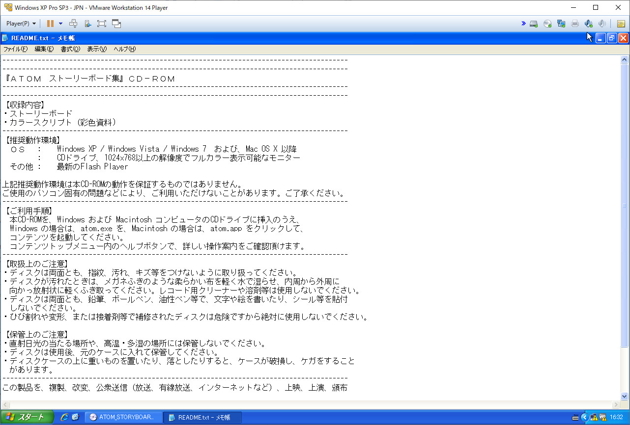Screen dimensions: 630x425
Task: Click the 16:32 taskbar clock
Action: point(616,418)
